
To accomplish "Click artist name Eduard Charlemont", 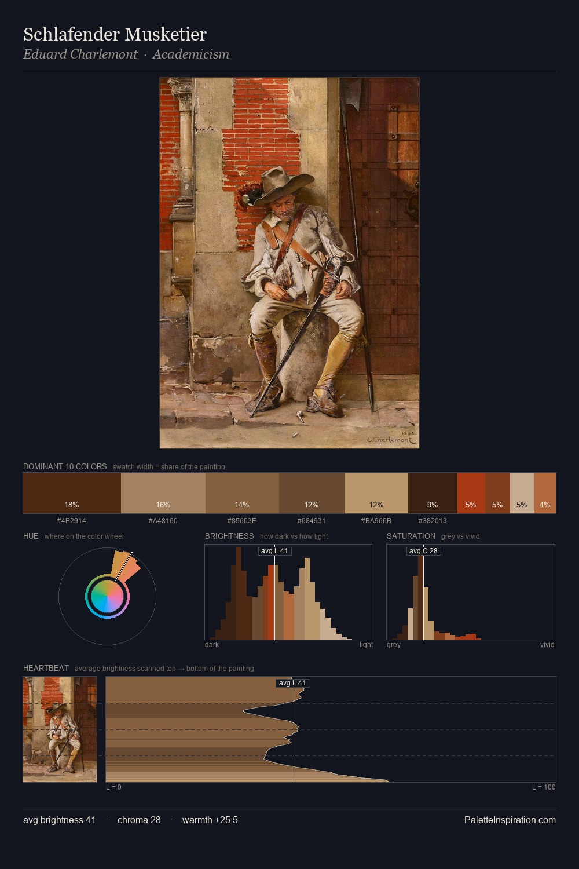I will (80, 54).
